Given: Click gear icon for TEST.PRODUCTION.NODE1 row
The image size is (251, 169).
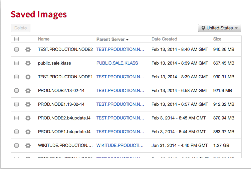Looking at the screenshot, I should [28, 77].
